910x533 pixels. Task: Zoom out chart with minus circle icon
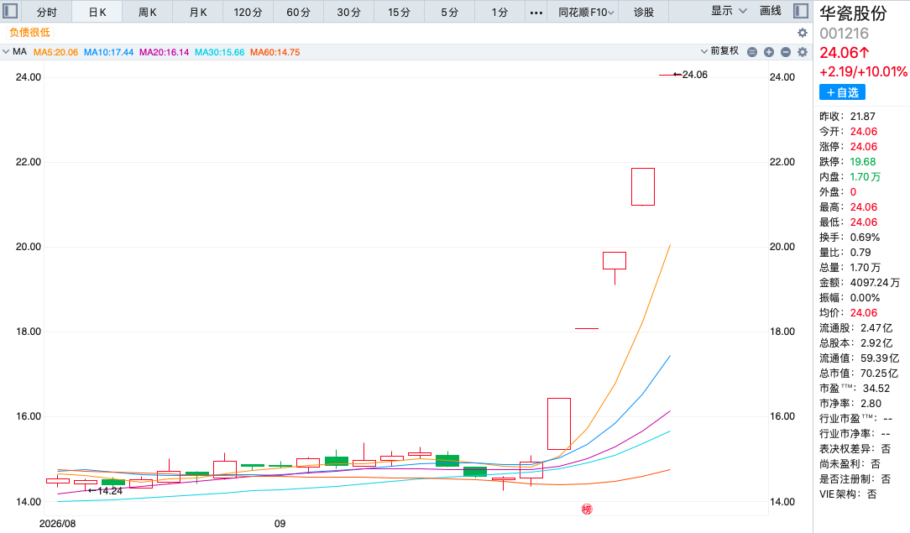[786, 52]
